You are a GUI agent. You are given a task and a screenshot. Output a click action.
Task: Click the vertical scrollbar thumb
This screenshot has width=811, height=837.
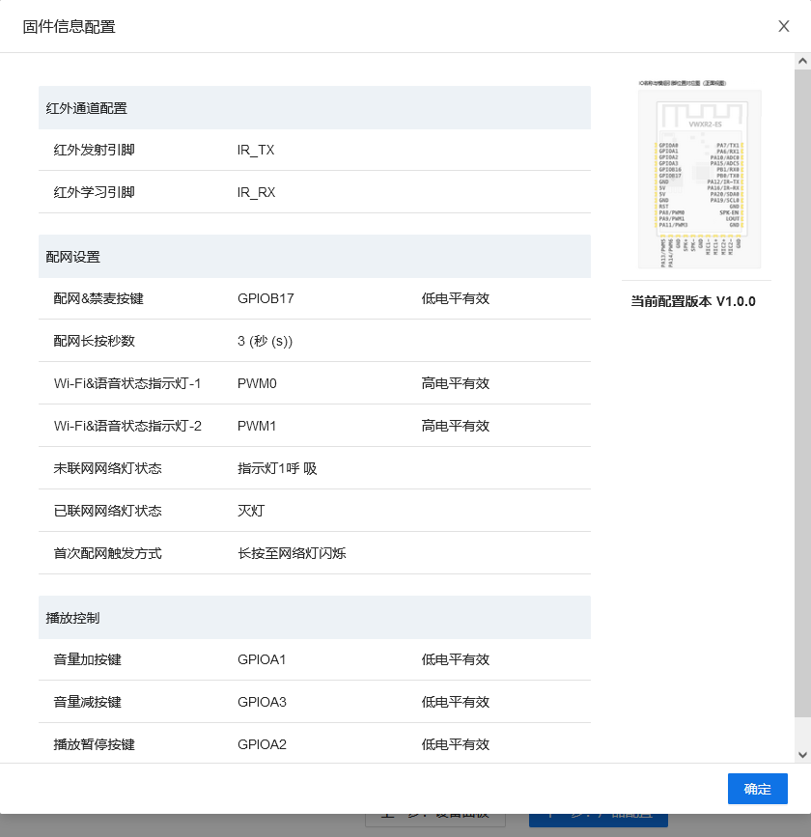[x=801, y=386]
